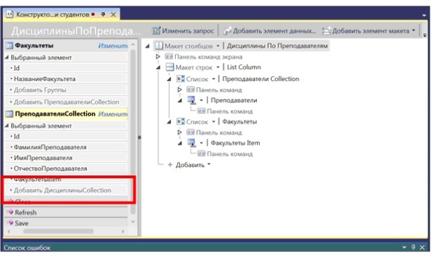Expand Панель команд under Преподаватели Collection
434x265 pixels.
point(179,89)
